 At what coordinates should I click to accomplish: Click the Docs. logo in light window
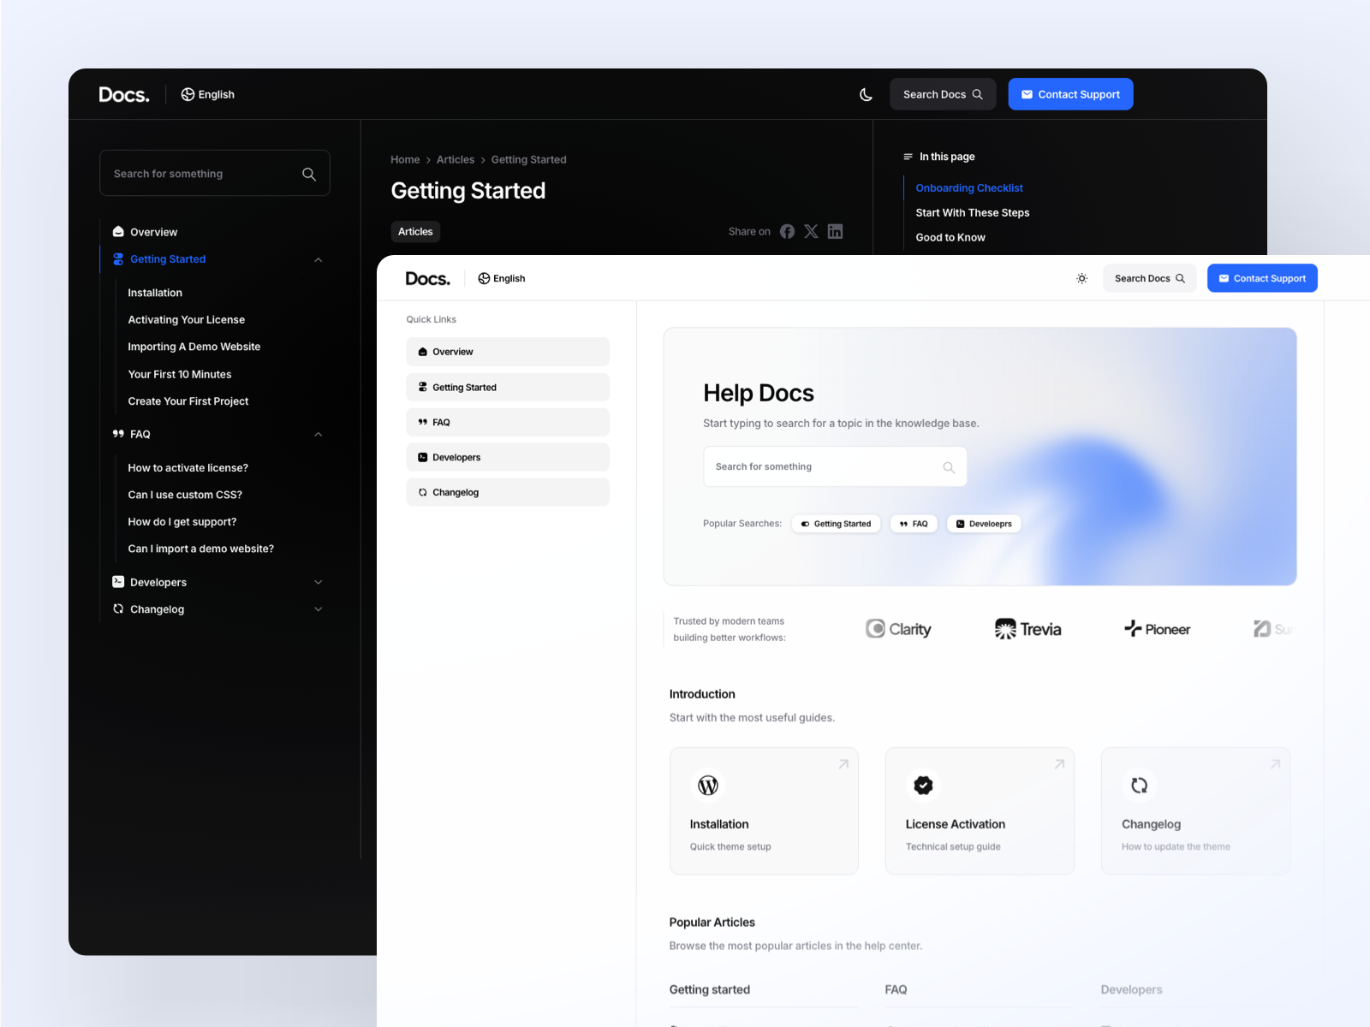click(427, 278)
